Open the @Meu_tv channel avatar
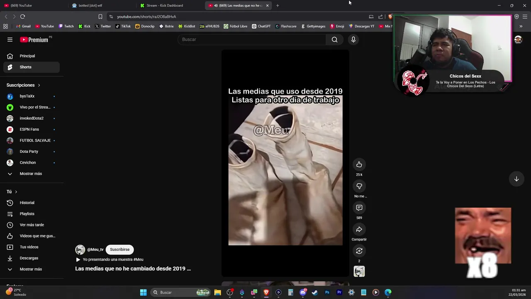The image size is (531, 299). pyautogui.click(x=80, y=250)
